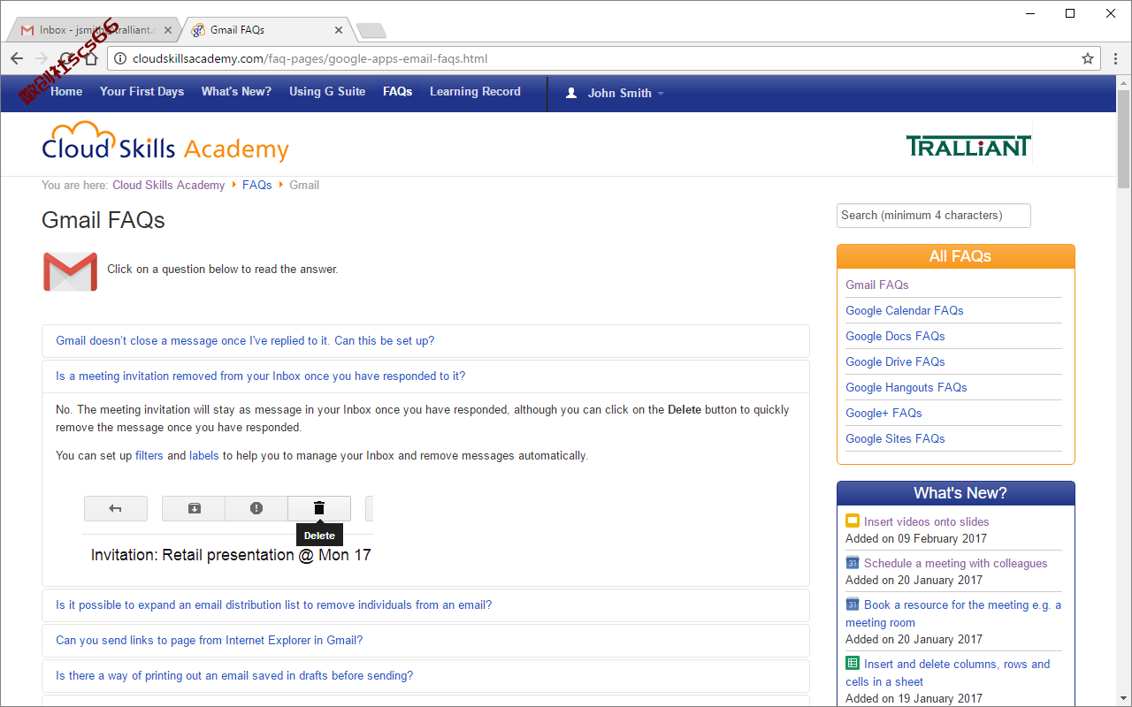1132x707 pixels.
Task: Click the Delete trash icon in the image
Action: point(319,508)
